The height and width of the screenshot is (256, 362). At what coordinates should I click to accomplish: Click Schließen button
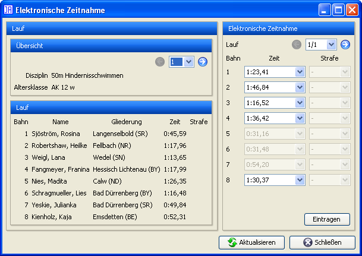point(322,242)
